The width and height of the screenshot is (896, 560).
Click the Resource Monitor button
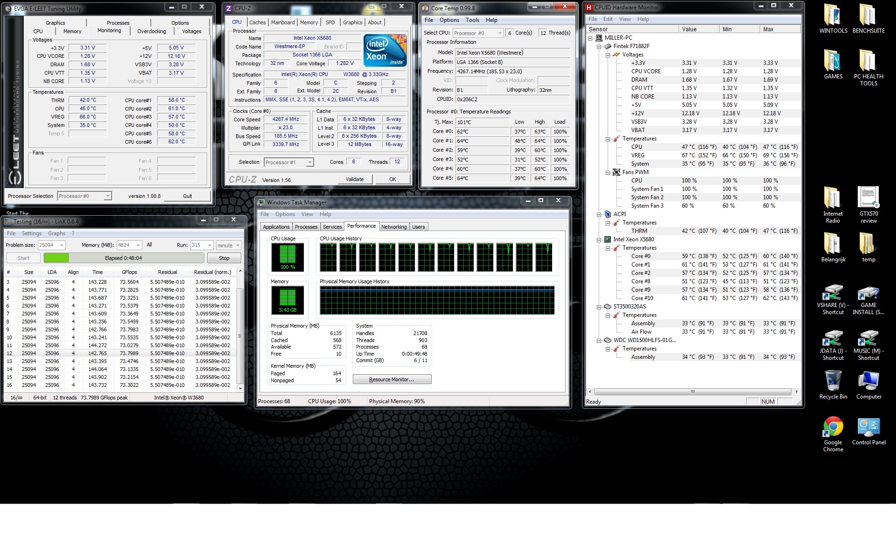click(392, 379)
